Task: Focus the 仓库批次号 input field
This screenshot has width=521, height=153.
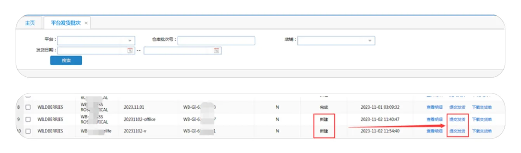Action: coord(216,41)
